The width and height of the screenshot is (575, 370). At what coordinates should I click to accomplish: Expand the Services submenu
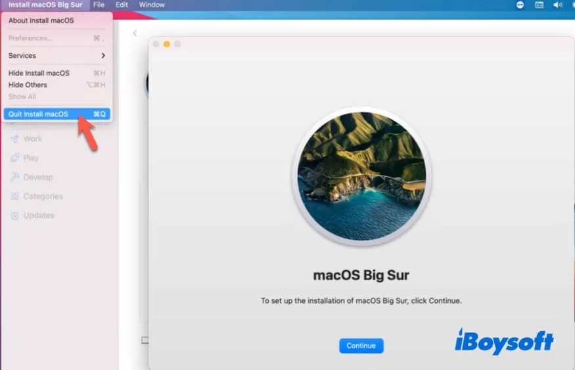tap(57, 56)
